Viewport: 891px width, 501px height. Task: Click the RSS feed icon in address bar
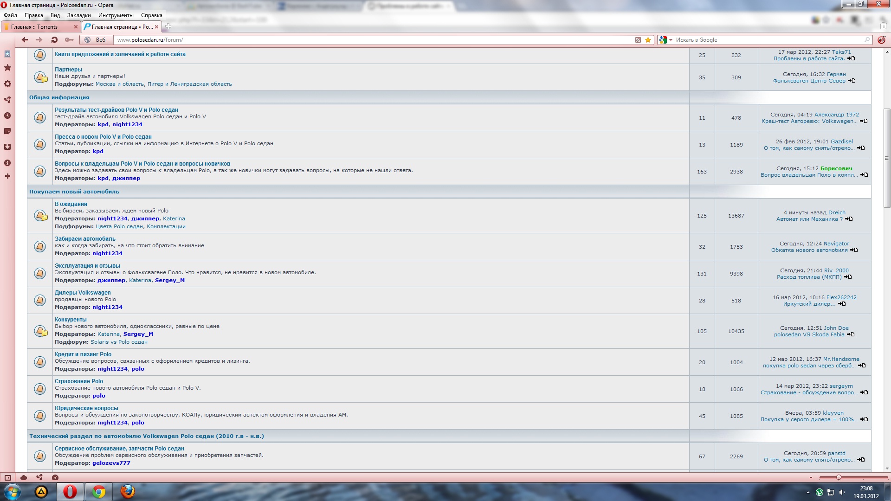pos(638,40)
